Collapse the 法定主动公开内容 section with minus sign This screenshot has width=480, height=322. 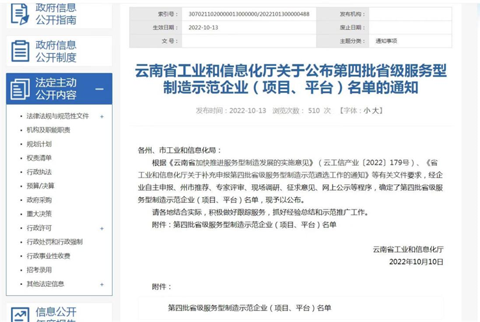point(99,90)
